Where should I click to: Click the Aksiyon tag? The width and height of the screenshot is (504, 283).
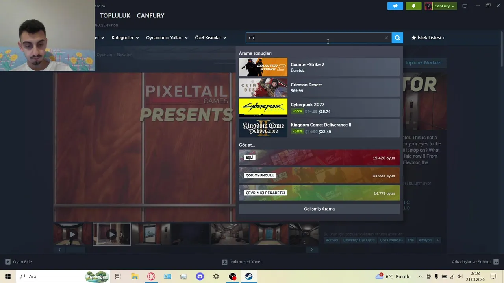[x=425, y=240]
